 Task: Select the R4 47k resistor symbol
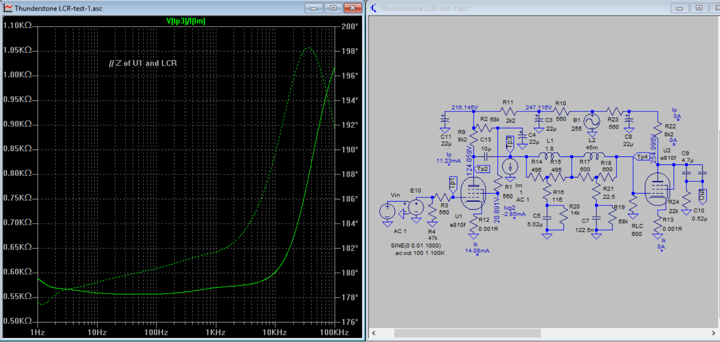pos(432,212)
